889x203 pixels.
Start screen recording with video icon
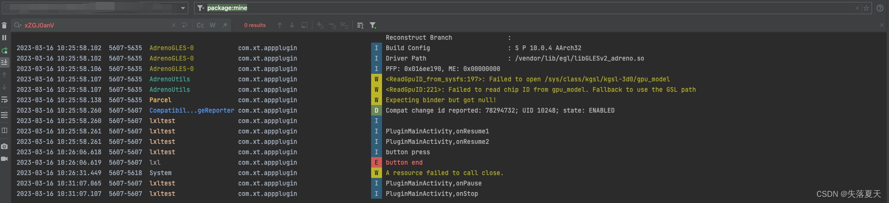click(x=4, y=159)
